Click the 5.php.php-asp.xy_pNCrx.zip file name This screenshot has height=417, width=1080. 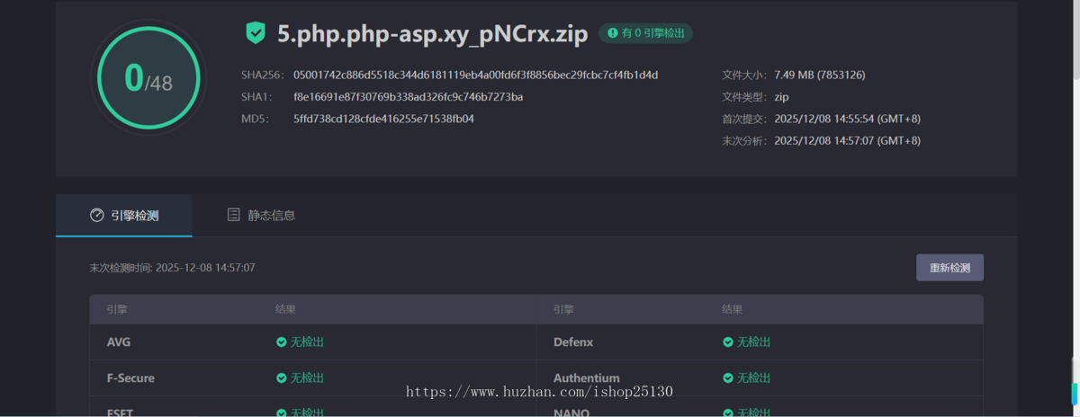click(432, 34)
